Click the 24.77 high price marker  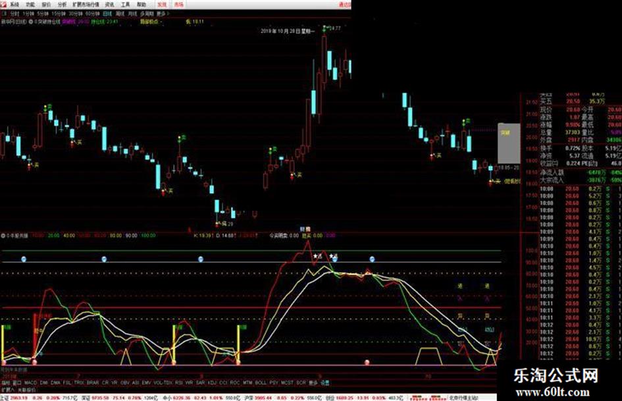tap(335, 28)
